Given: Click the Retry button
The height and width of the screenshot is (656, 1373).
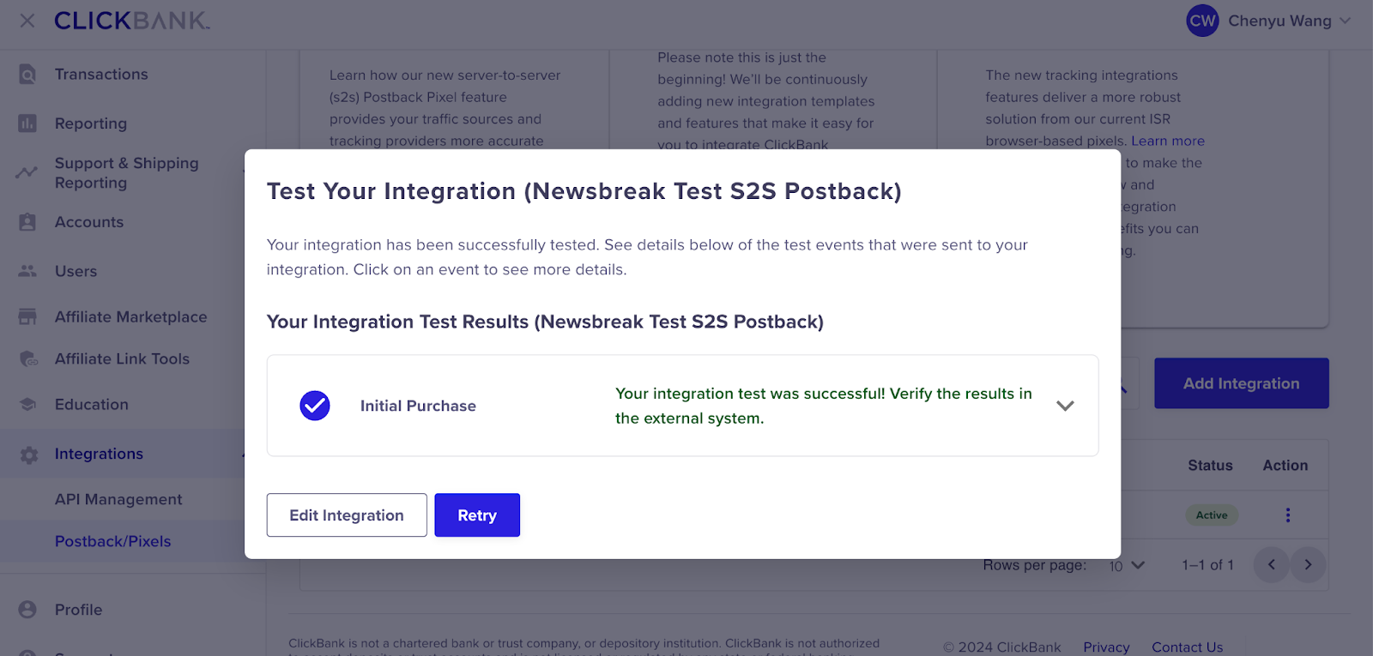Looking at the screenshot, I should [x=477, y=515].
